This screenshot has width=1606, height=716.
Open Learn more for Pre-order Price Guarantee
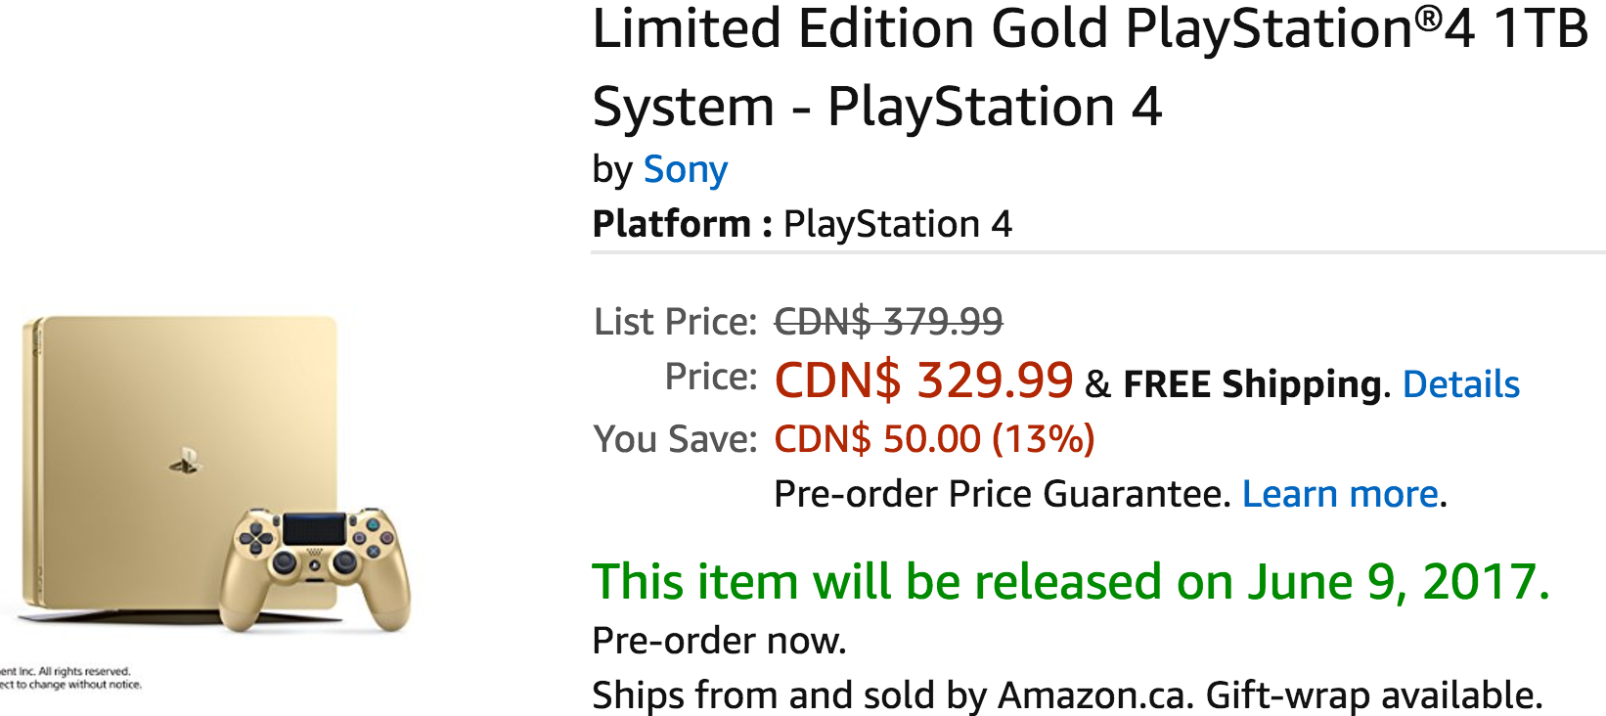(1340, 494)
